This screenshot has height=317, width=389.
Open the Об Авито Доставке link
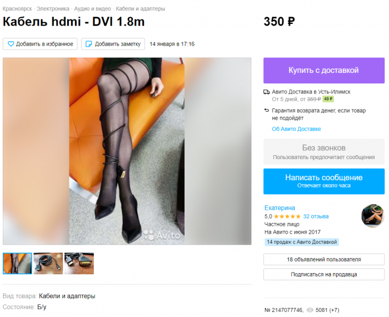click(296, 129)
